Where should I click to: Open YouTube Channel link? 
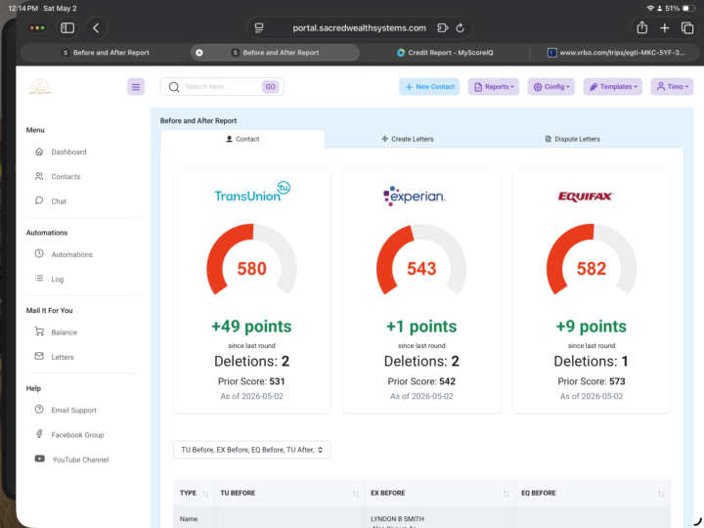(x=80, y=460)
